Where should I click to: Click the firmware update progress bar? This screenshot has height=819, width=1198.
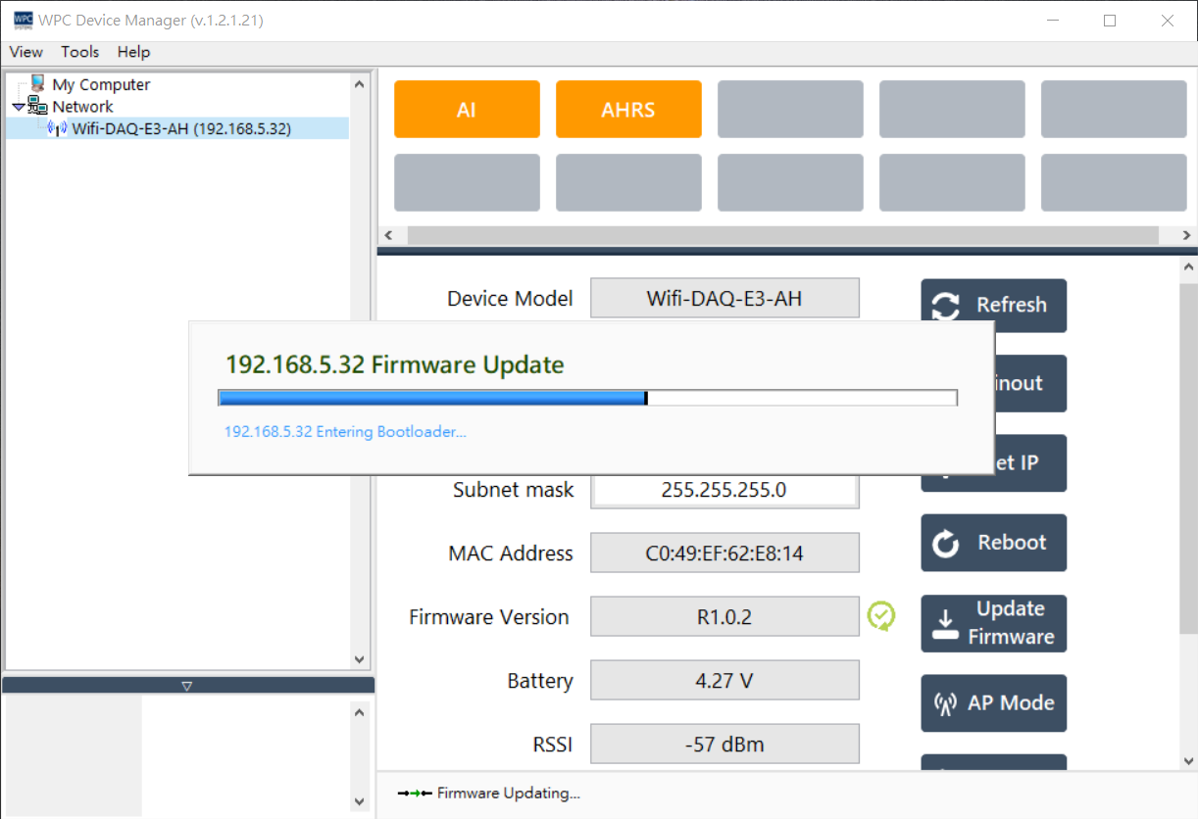tap(586, 398)
